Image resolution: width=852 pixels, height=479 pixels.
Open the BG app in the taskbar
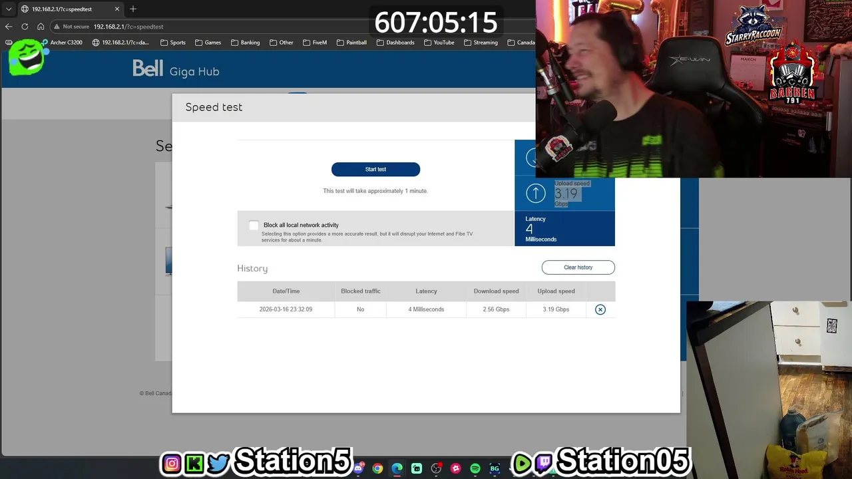click(x=495, y=468)
